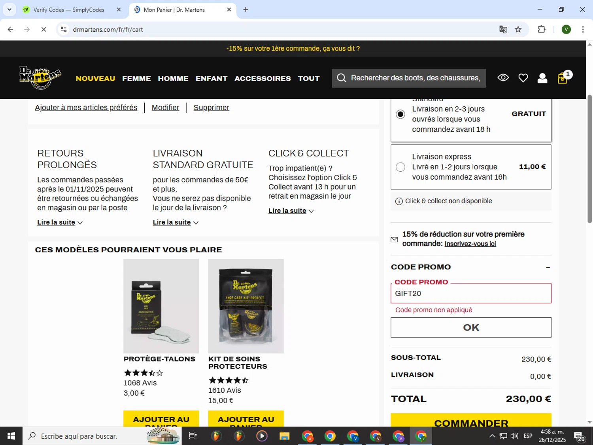The width and height of the screenshot is (593, 445).
Task: Open the ACCESSOIRES menu
Action: 263,78
